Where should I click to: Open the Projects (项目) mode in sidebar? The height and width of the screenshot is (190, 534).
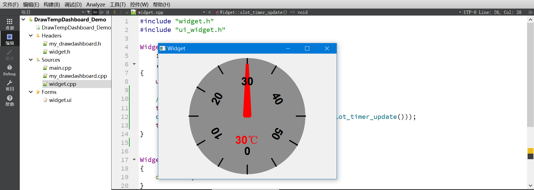click(10, 85)
